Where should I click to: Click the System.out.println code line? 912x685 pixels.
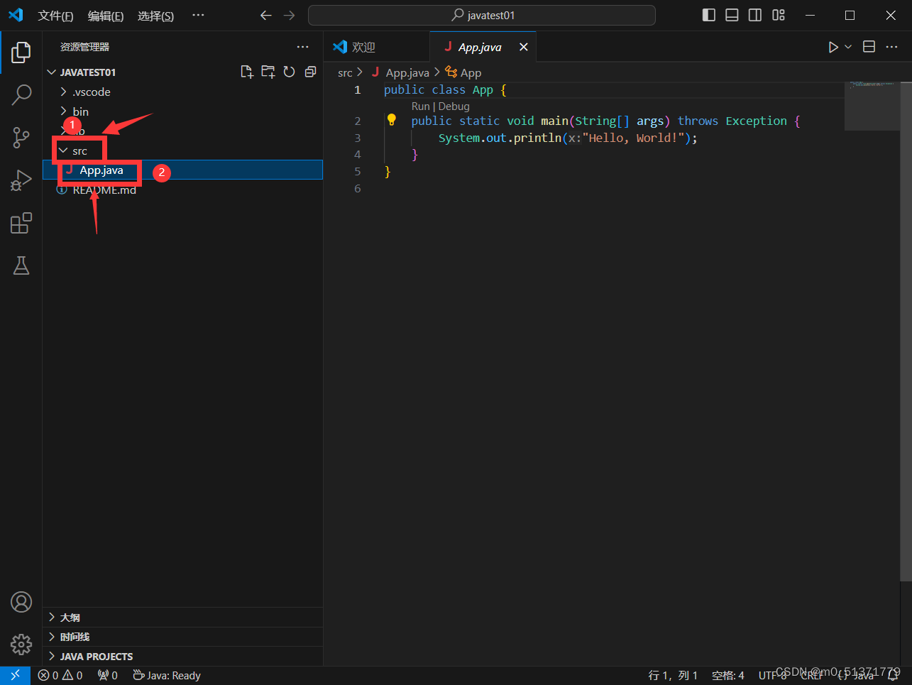[x=568, y=138]
